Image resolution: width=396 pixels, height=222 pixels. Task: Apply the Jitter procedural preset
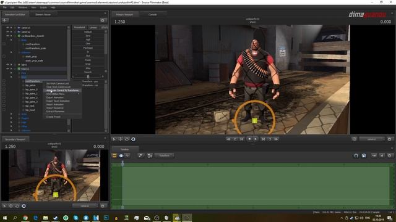coord(88,68)
